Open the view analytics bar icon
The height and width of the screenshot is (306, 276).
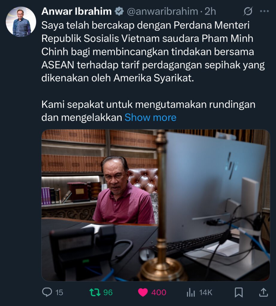click(191, 293)
